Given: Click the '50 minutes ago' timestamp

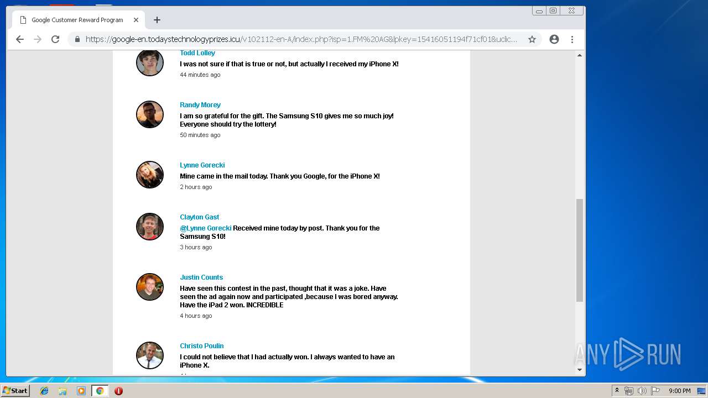Looking at the screenshot, I should point(200,135).
